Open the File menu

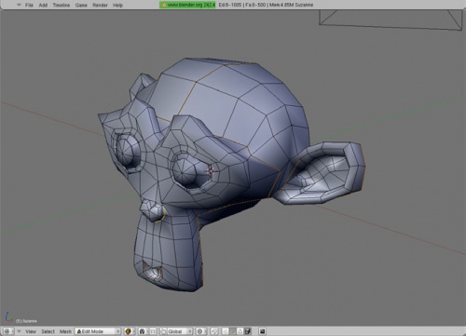point(29,5)
